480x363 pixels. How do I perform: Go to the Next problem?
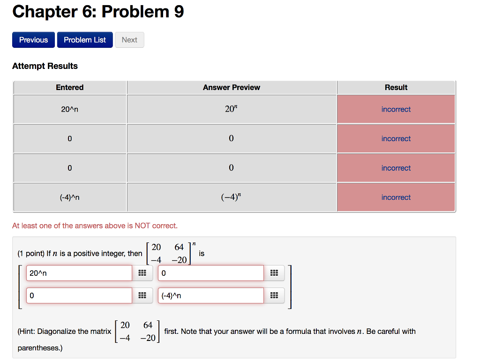(129, 40)
